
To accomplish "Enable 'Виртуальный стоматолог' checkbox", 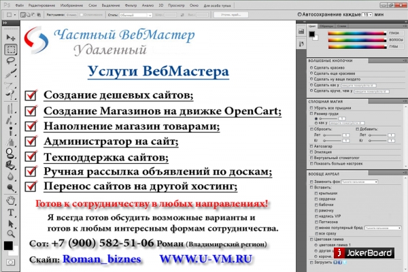I will (x=311, y=158).
